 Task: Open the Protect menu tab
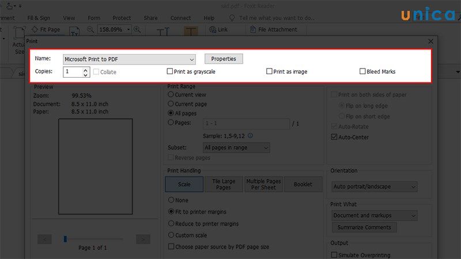click(122, 18)
